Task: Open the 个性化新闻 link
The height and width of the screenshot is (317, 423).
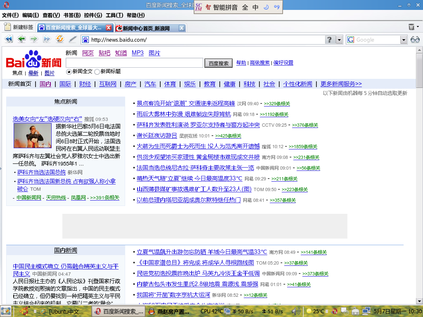Action: pyautogui.click(x=297, y=84)
